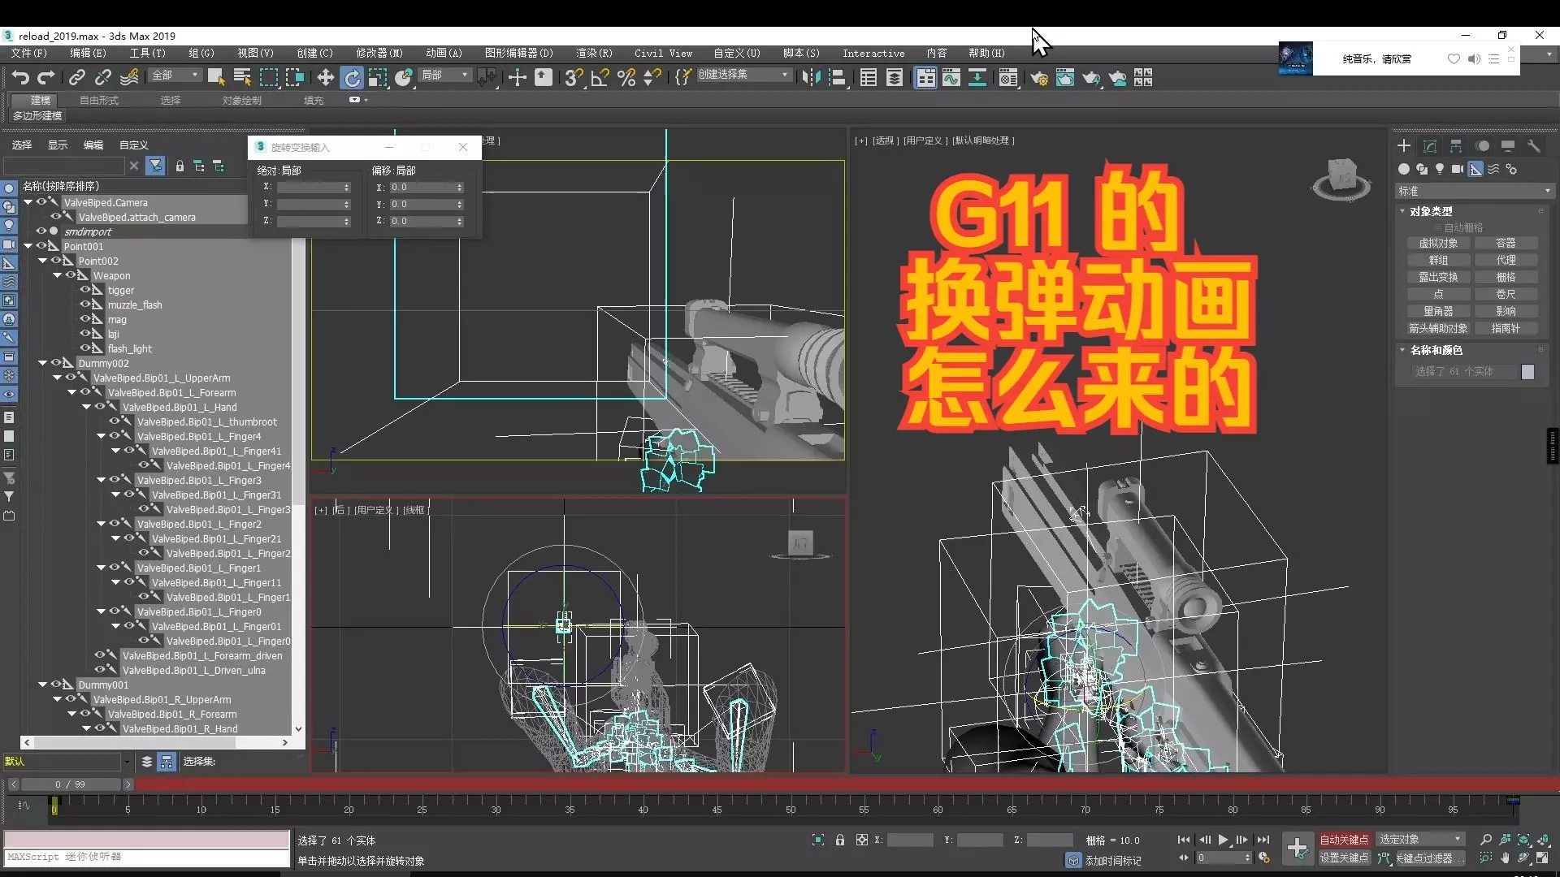Open the Utilities panel wrench icon

tap(1534, 145)
